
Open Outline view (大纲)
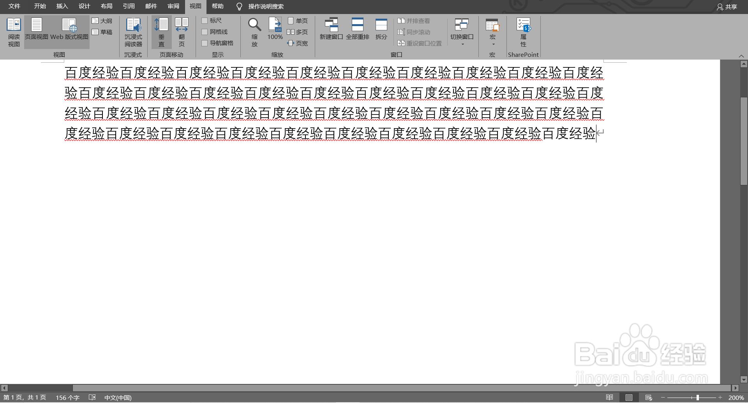[102, 21]
